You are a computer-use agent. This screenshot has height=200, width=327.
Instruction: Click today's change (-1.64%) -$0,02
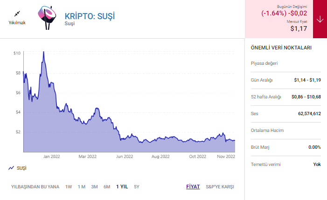click(x=284, y=14)
